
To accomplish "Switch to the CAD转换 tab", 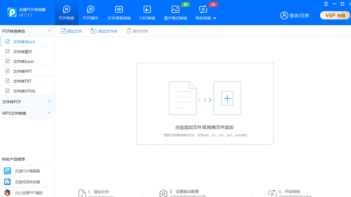I will point(147,13).
